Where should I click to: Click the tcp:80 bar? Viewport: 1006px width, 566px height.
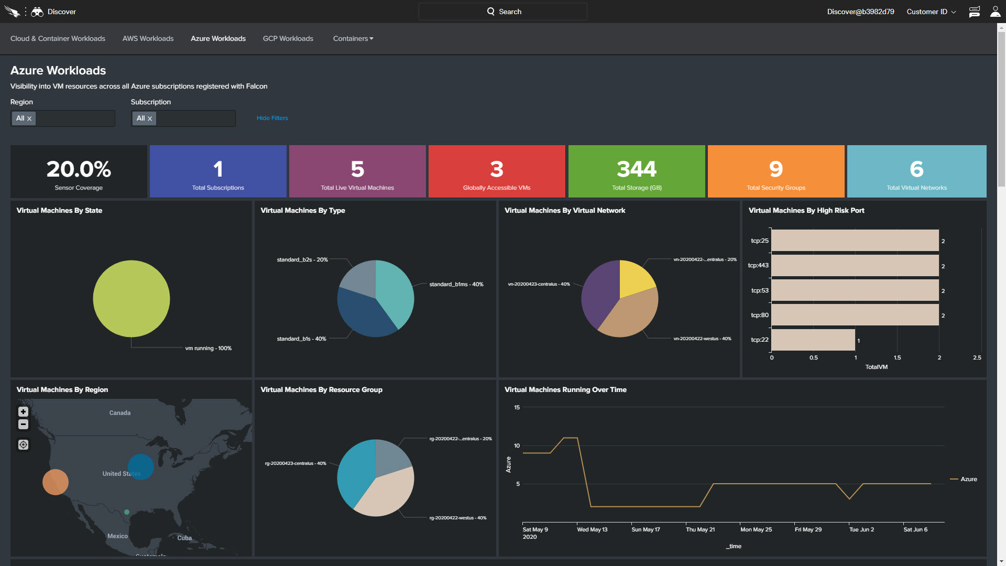click(855, 315)
